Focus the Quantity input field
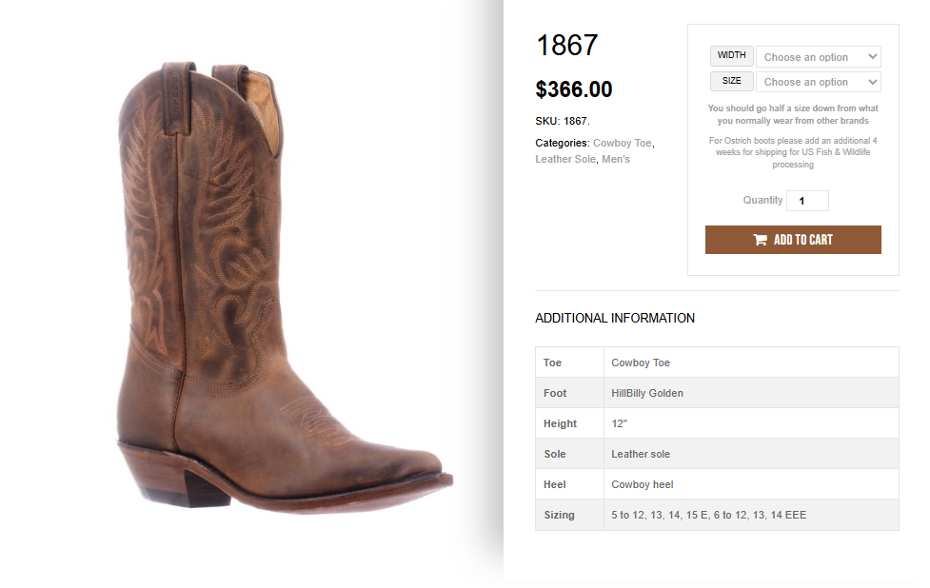930x588 pixels. click(807, 201)
